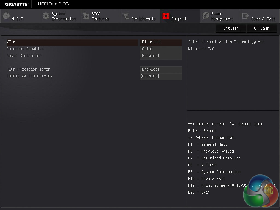The width and height of the screenshot is (280, 210).
Task: Click the Select Screen arrows hint
Action: tap(207, 124)
